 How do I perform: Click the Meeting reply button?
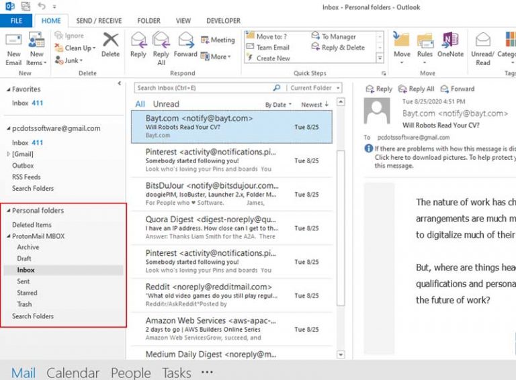pos(218,40)
